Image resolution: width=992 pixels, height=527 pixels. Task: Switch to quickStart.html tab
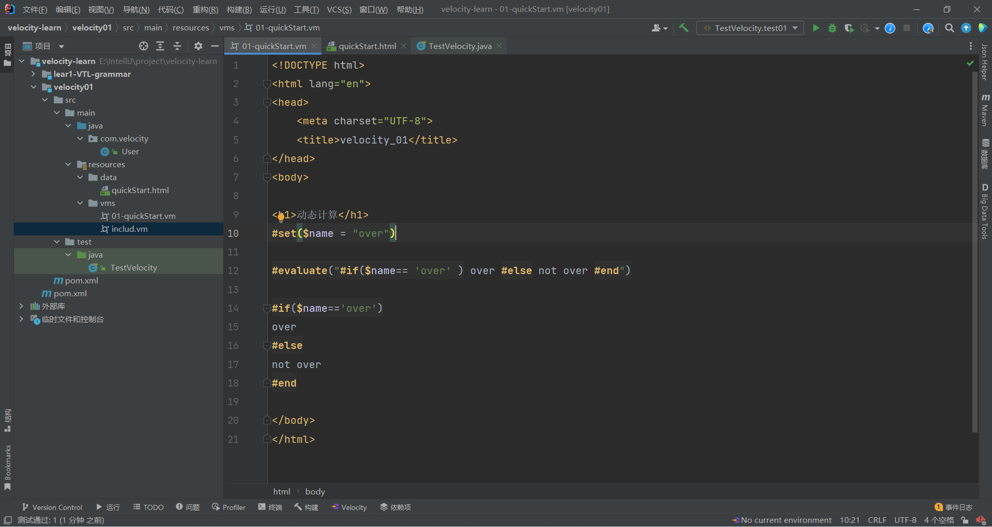[367, 46]
